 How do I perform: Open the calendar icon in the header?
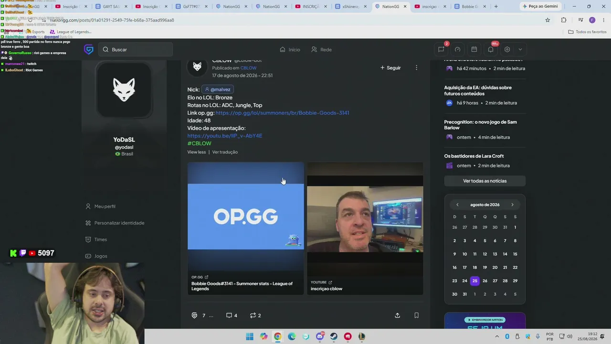(x=474, y=49)
